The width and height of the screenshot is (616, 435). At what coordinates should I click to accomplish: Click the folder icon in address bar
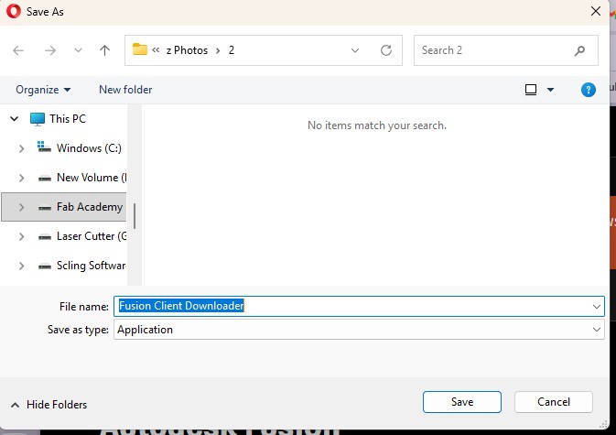click(x=139, y=49)
